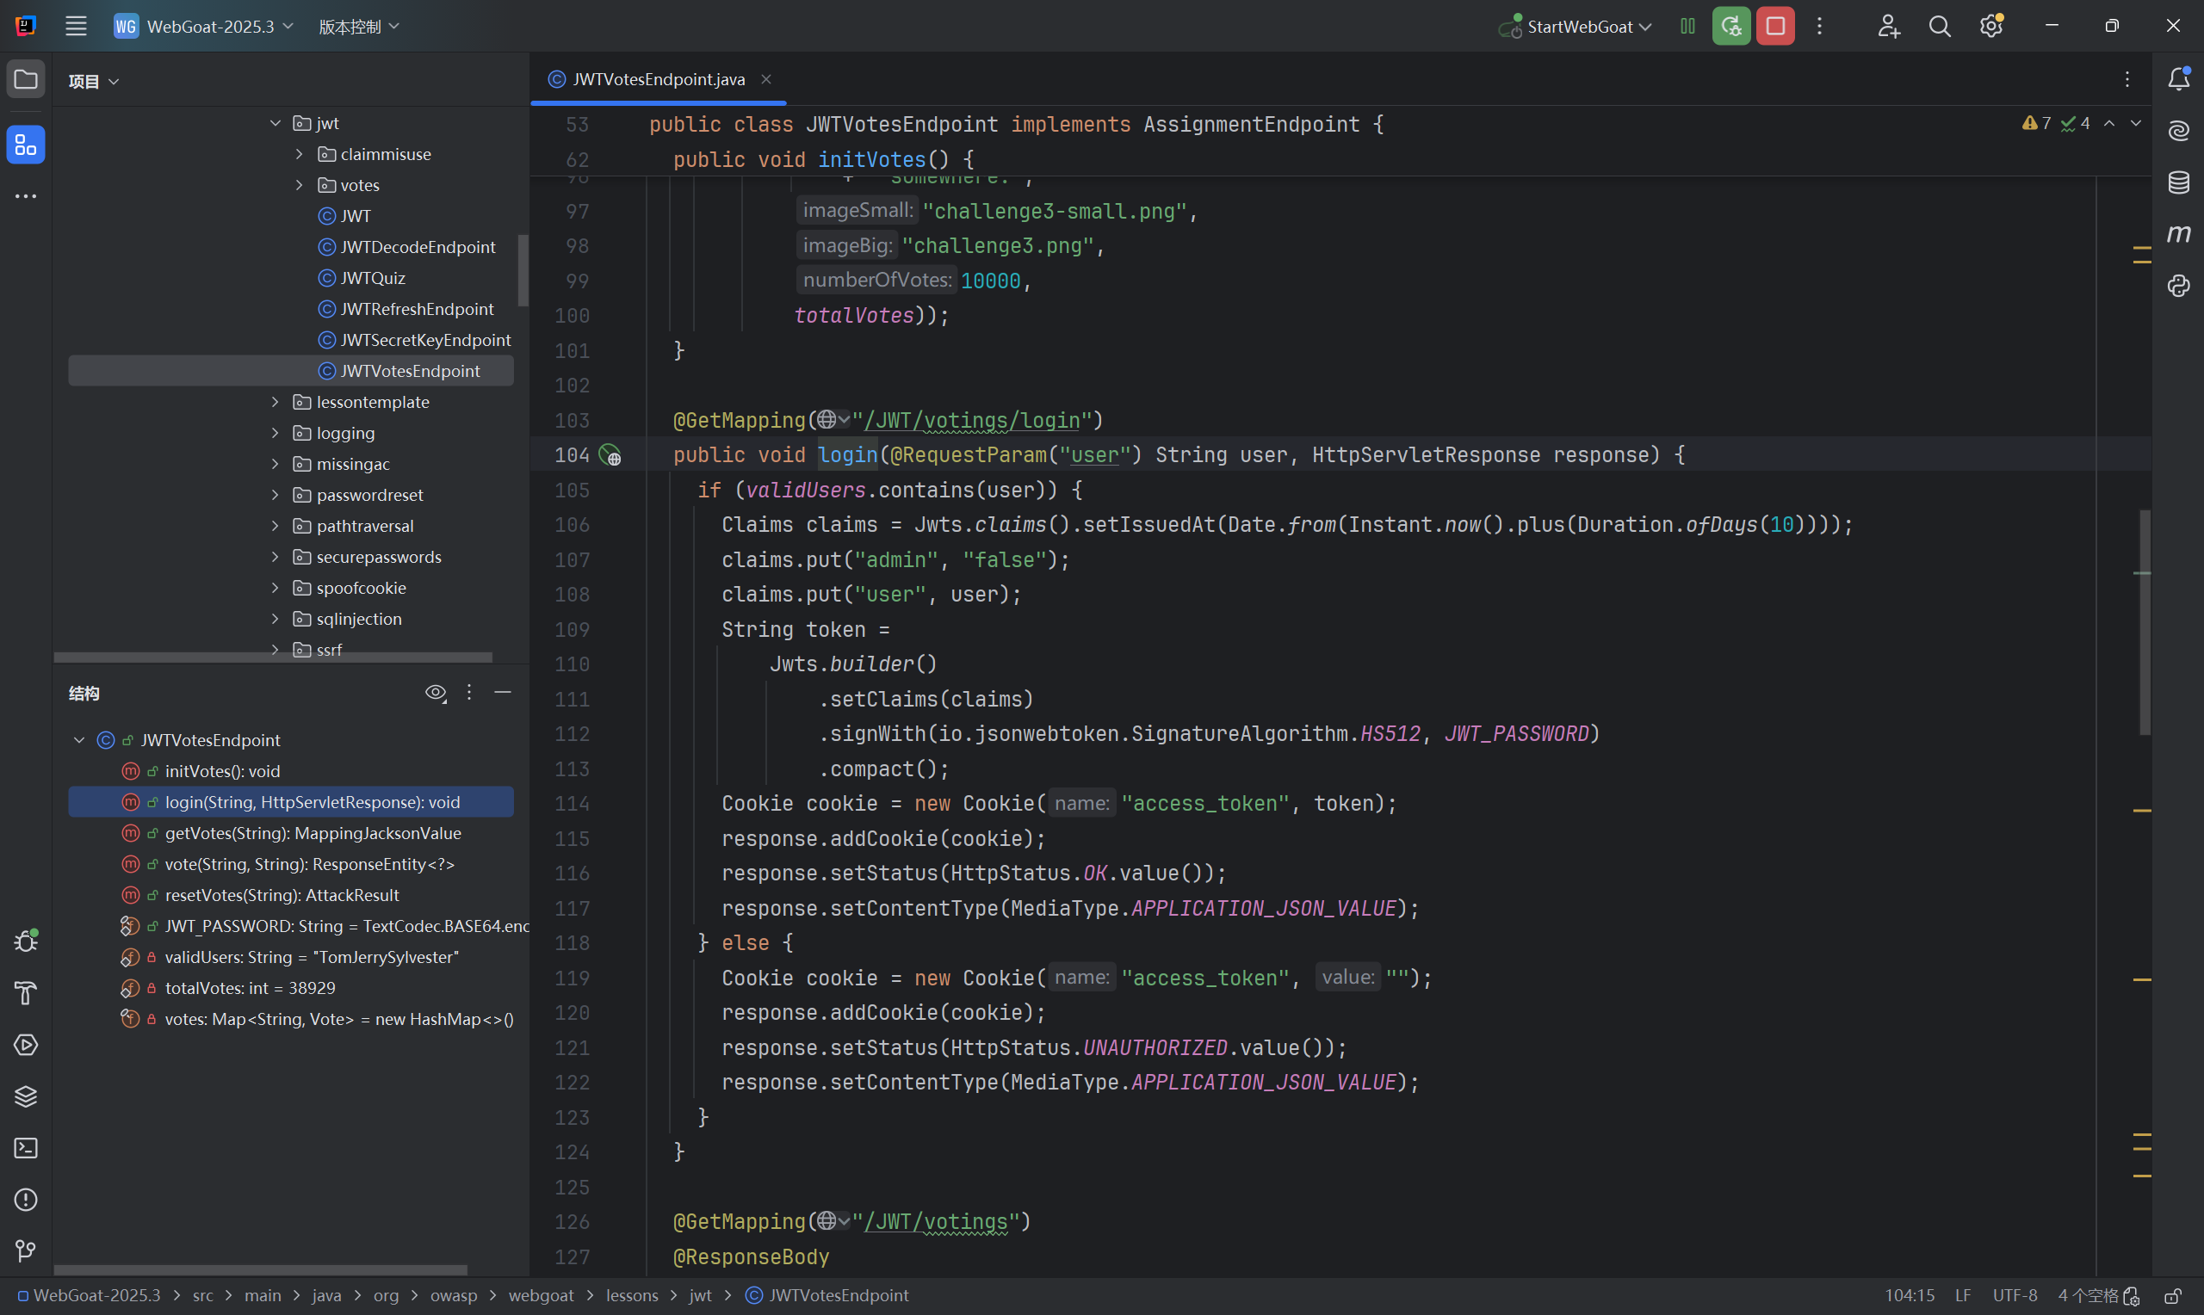The height and width of the screenshot is (1315, 2204).
Task: Click the 104:15 cursor position widget
Action: coord(1909,1295)
